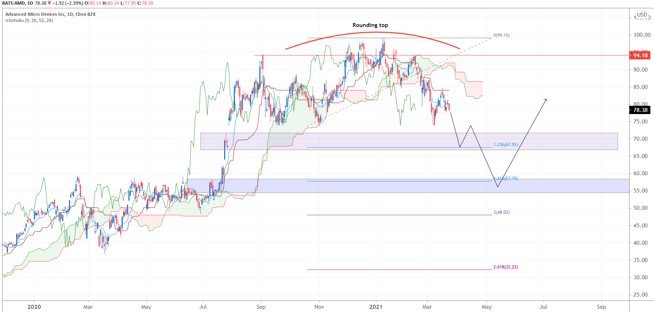The image size is (654, 312).
Task: Click the C:78.38 close value in header
Action: [145, 3]
